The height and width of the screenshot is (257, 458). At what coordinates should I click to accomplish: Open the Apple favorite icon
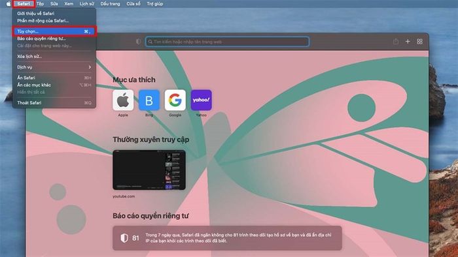(123, 100)
